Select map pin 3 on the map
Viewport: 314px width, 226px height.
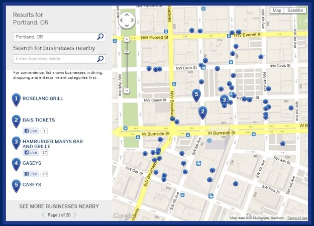pyautogui.click(x=224, y=100)
